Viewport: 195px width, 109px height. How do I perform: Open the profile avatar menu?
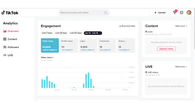pos(189,12)
